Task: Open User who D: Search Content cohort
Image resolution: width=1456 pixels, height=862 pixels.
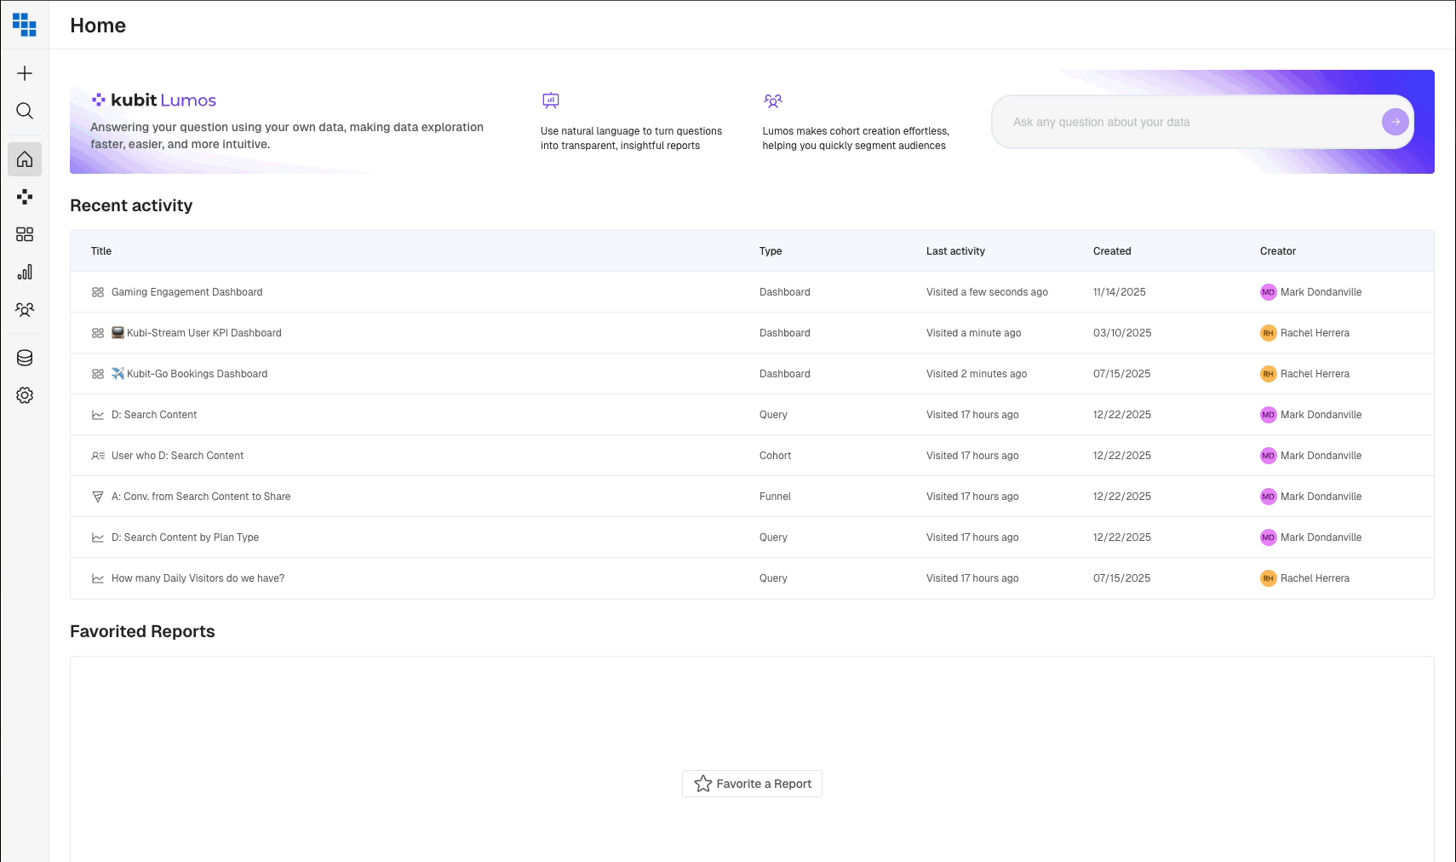Action: point(178,456)
